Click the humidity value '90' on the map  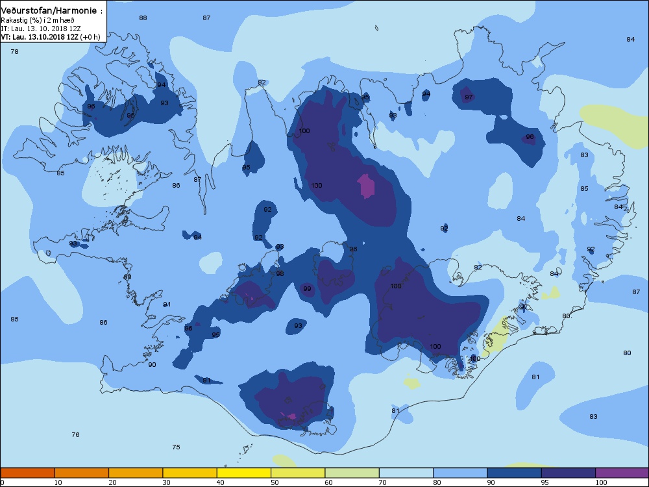pyautogui.click(x=152, y=365)
